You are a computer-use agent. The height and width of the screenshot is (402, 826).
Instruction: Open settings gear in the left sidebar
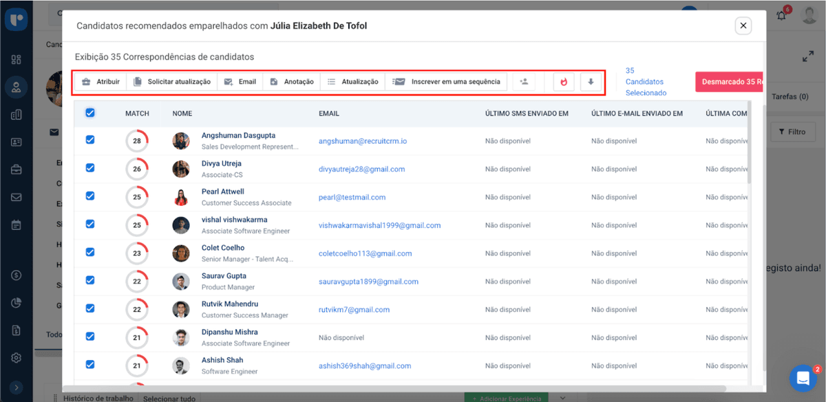click(17, 358)
